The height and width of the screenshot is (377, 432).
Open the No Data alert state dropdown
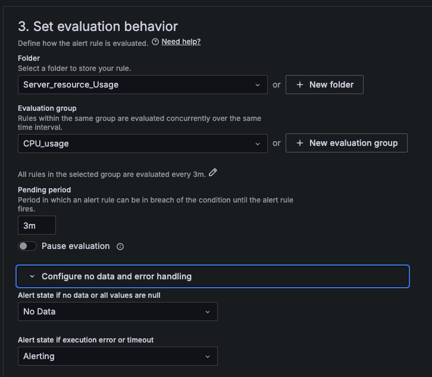point(117,311)
